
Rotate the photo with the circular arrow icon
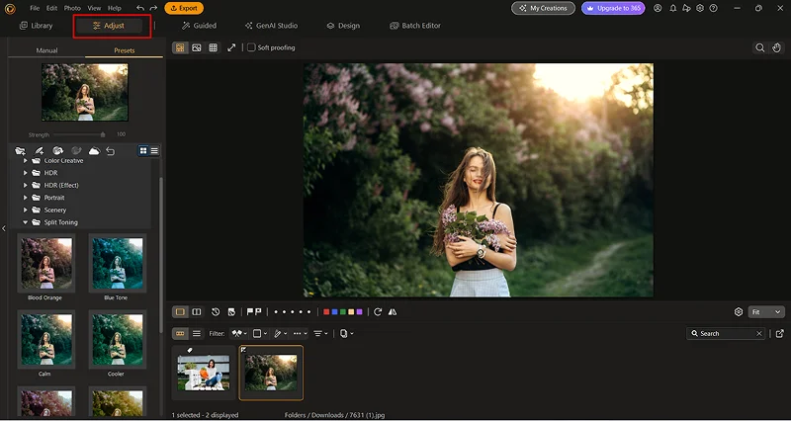[x=378, y=312]
